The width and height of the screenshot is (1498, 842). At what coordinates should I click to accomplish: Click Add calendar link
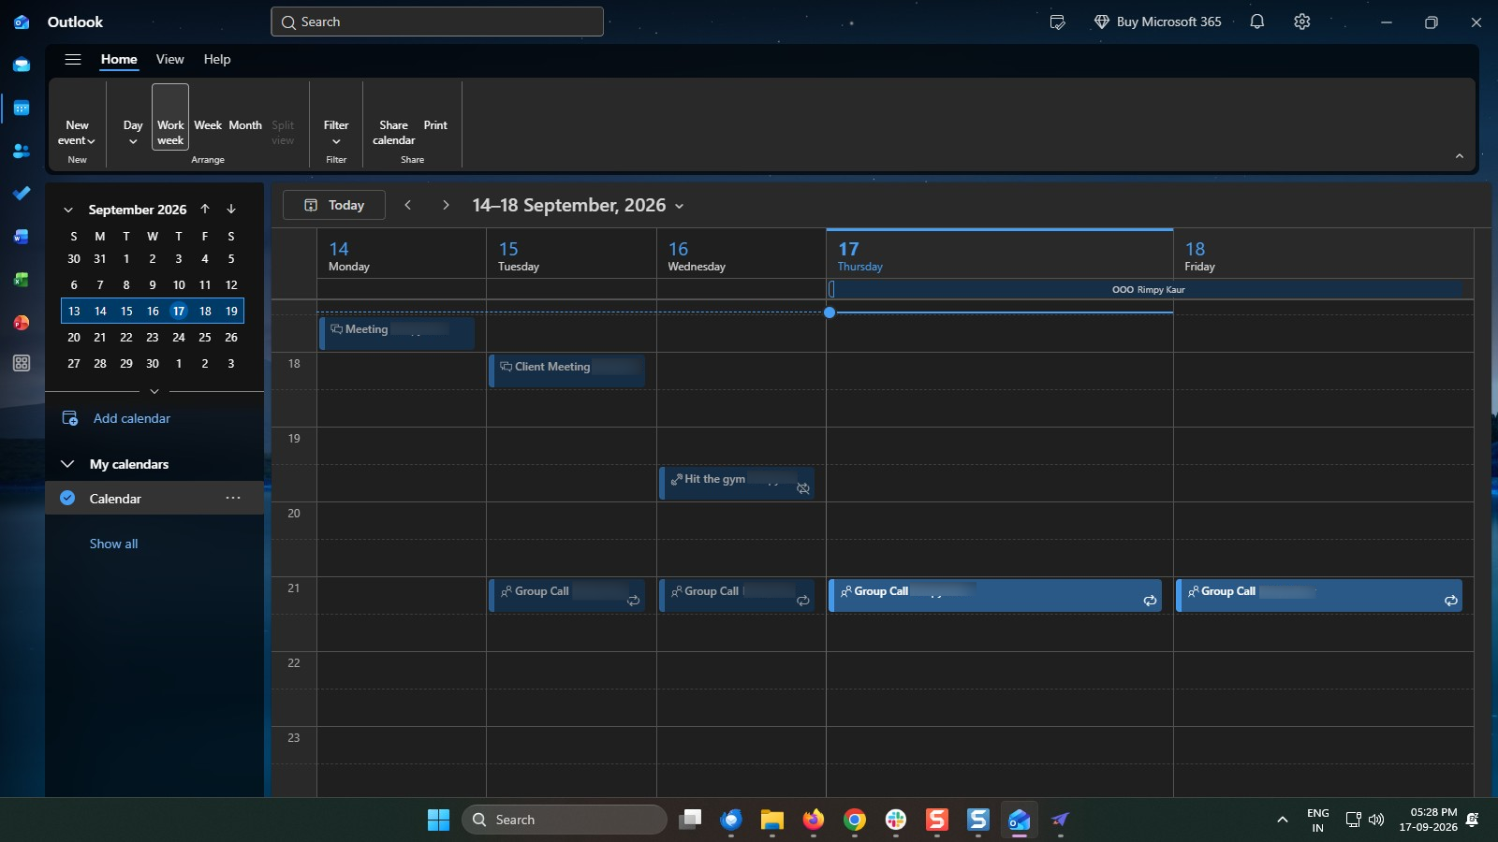tap(131, 418)
